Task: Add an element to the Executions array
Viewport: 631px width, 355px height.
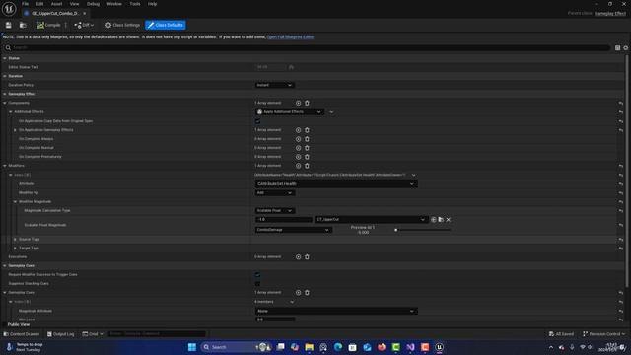Action: tap(298, 257)
